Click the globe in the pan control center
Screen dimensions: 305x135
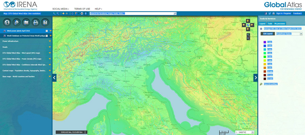pyautogui.click(x=248, y=25)
